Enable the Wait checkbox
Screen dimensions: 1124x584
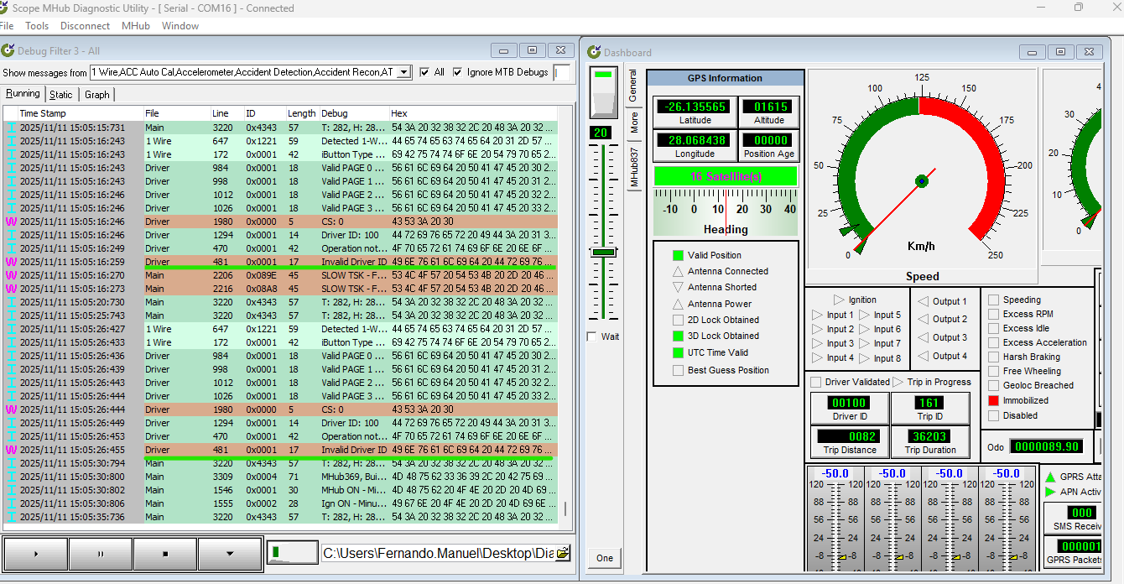[x=594, y=336]
